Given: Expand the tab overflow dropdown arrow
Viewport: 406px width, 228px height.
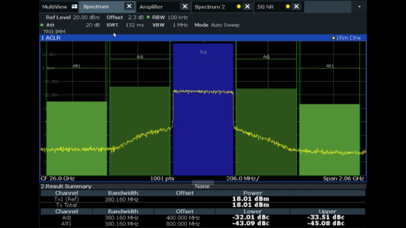Looking at the screenshot, I should coord(359,7).
